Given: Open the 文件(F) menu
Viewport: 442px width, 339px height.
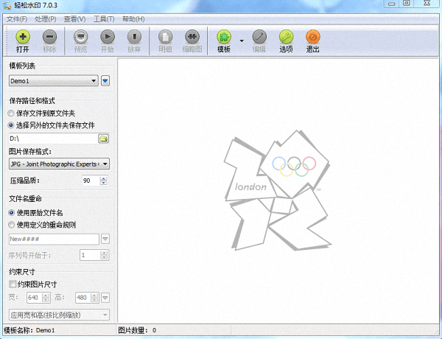Looking at the screenshot, I should [x=17, y=19].
